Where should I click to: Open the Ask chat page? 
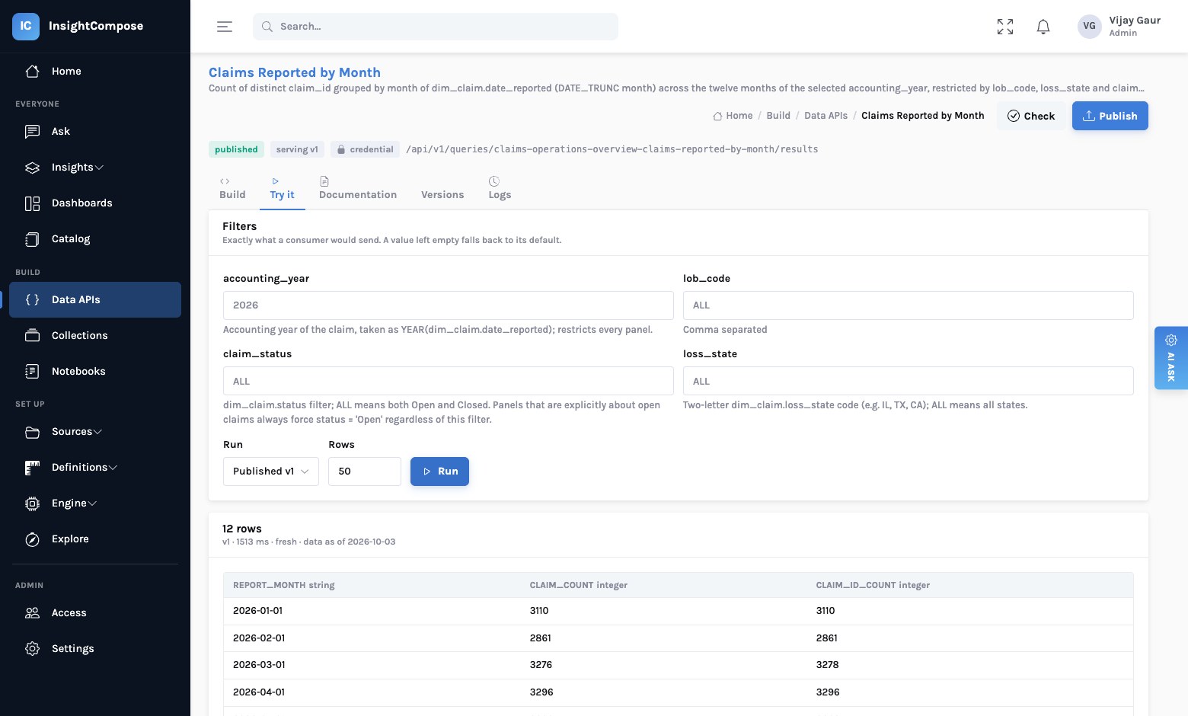point(95,131)
